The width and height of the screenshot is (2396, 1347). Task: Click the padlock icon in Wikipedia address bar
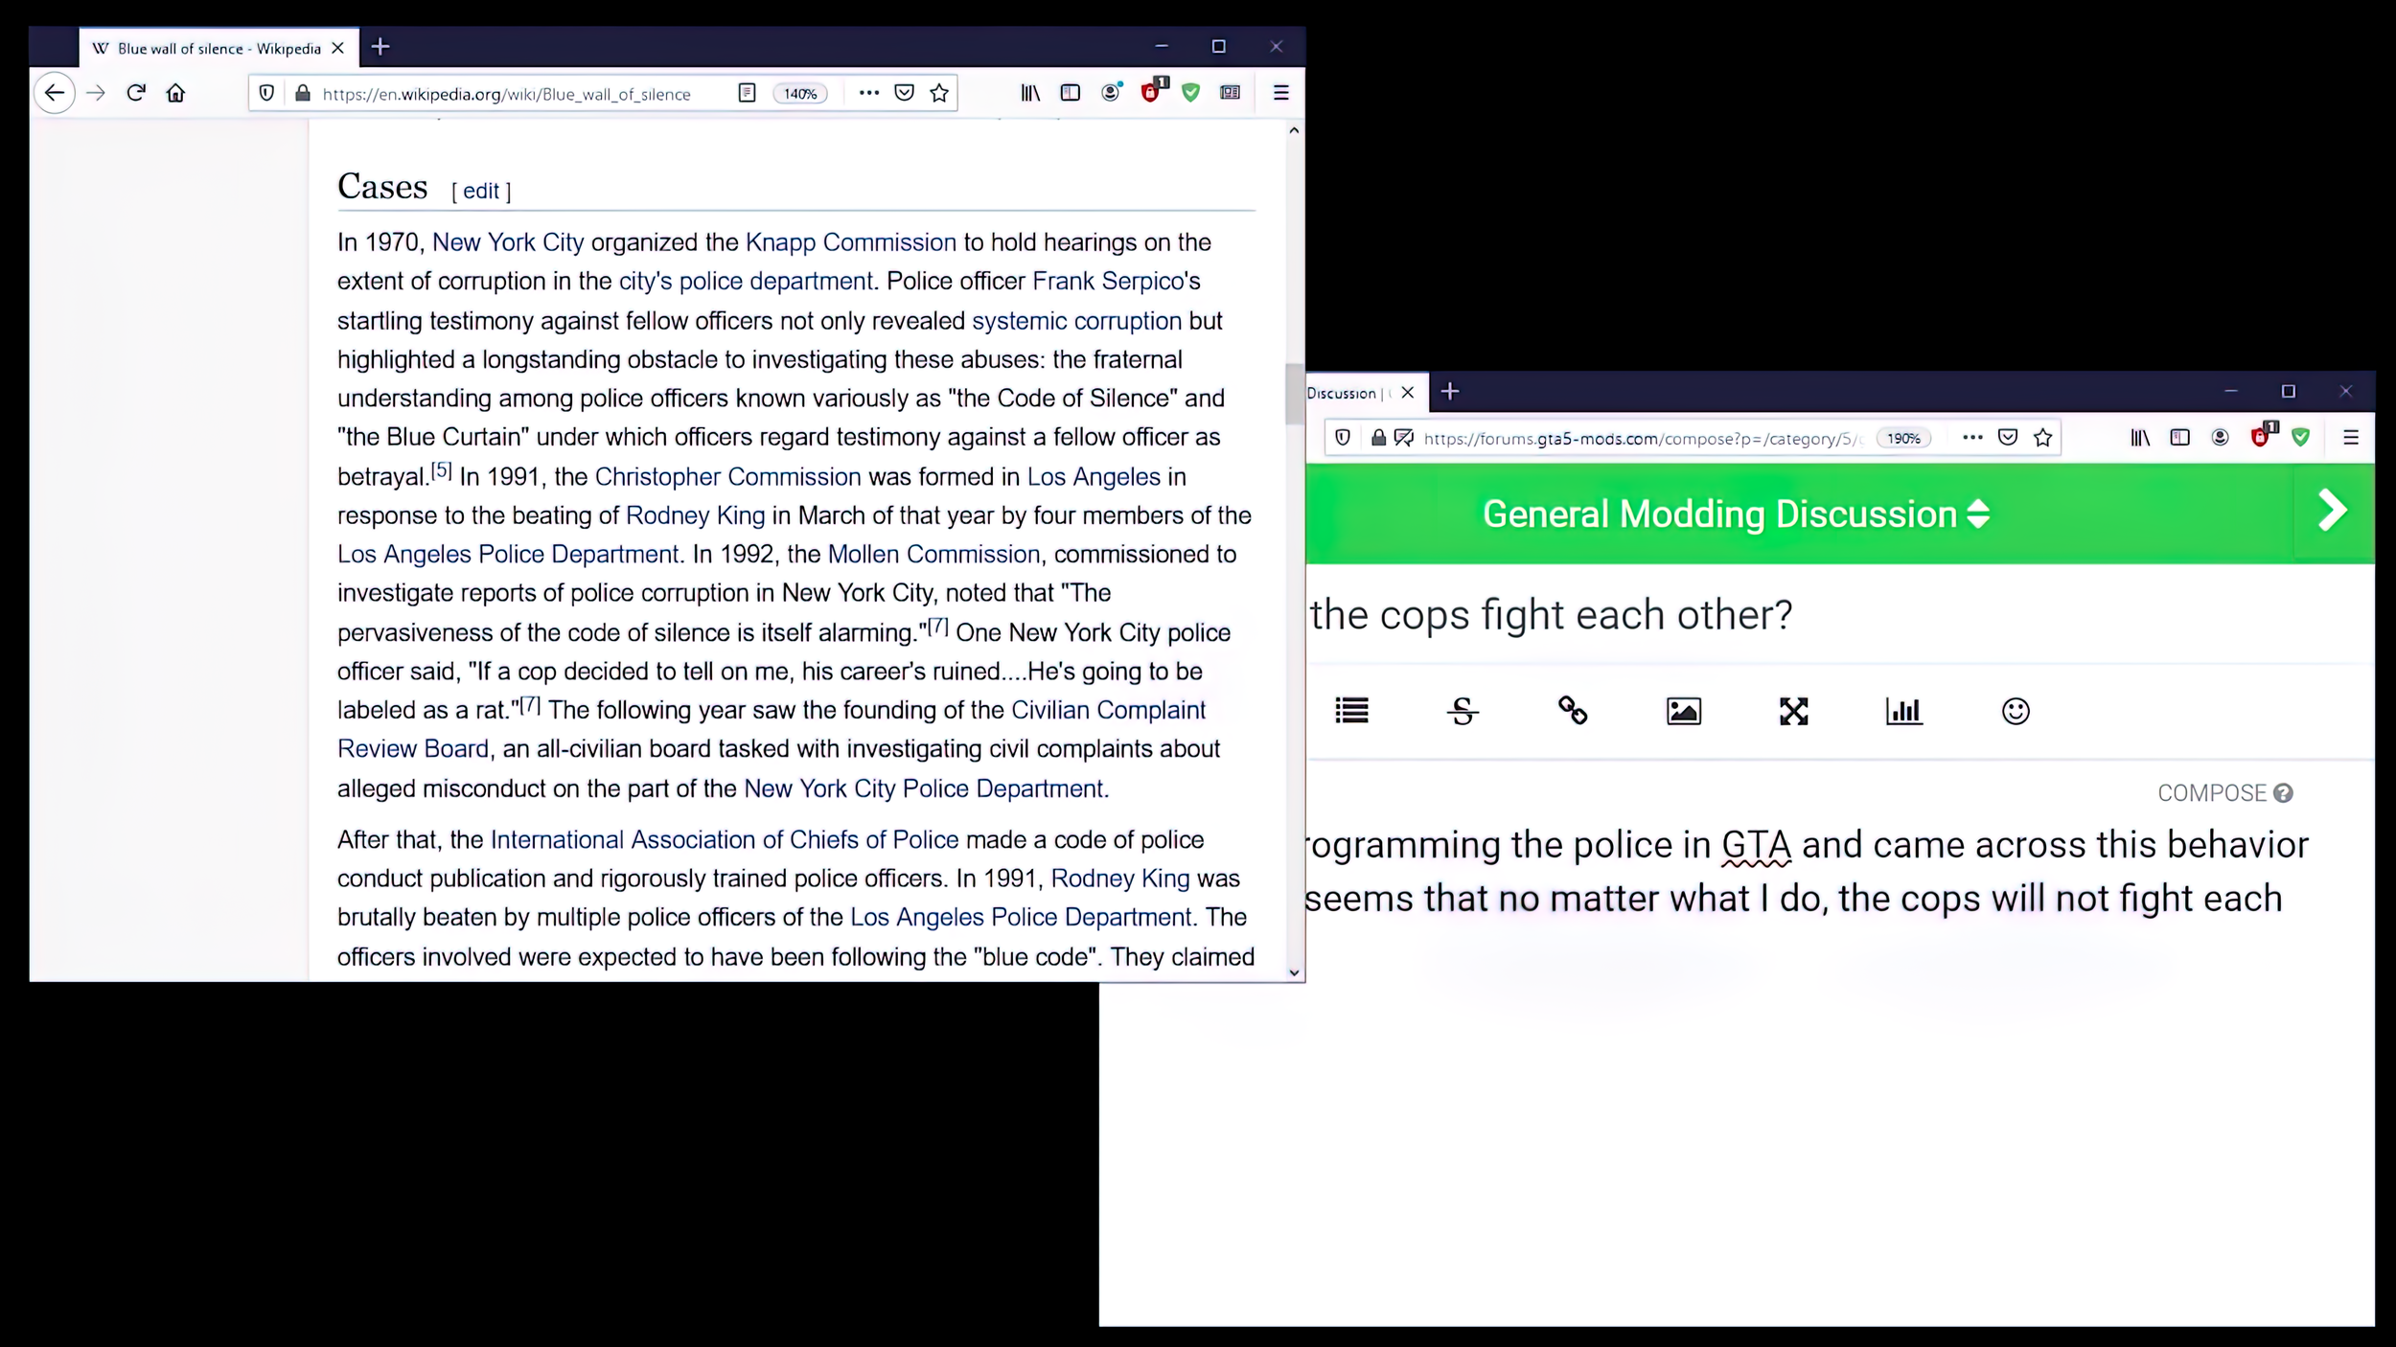tap(303, 93)
